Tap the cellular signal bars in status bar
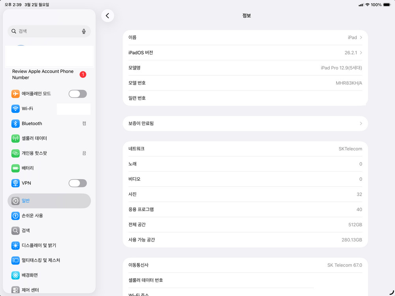 361,5
